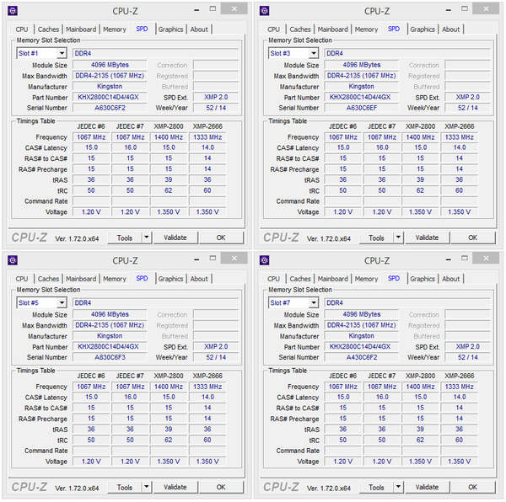Screen dimensions: 506x502
Task: Open the Slot #7 memory slot dropdown
Action: coord(314,302)
